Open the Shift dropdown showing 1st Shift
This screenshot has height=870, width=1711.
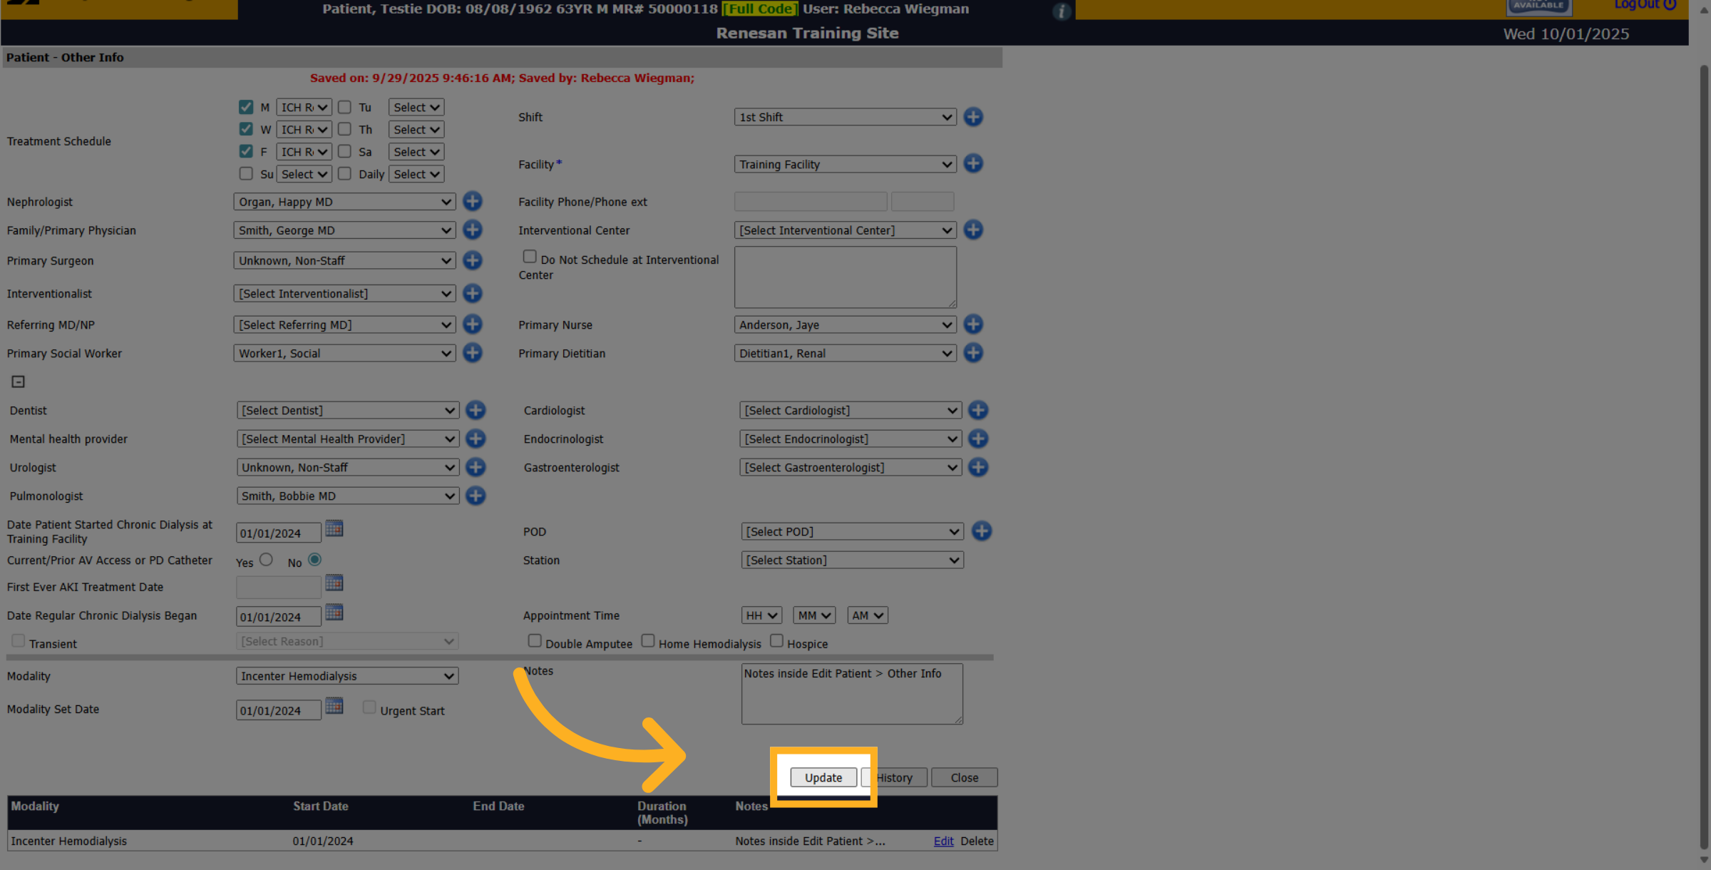pos(845,117)
